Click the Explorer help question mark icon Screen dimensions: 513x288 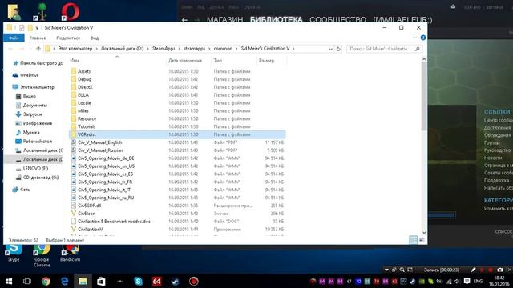(x=423, y=38)
